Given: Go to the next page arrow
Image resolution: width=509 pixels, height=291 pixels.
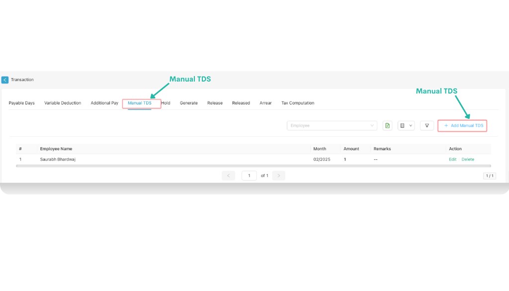Looking at the screenshot, I should click(x=279, y=176).
